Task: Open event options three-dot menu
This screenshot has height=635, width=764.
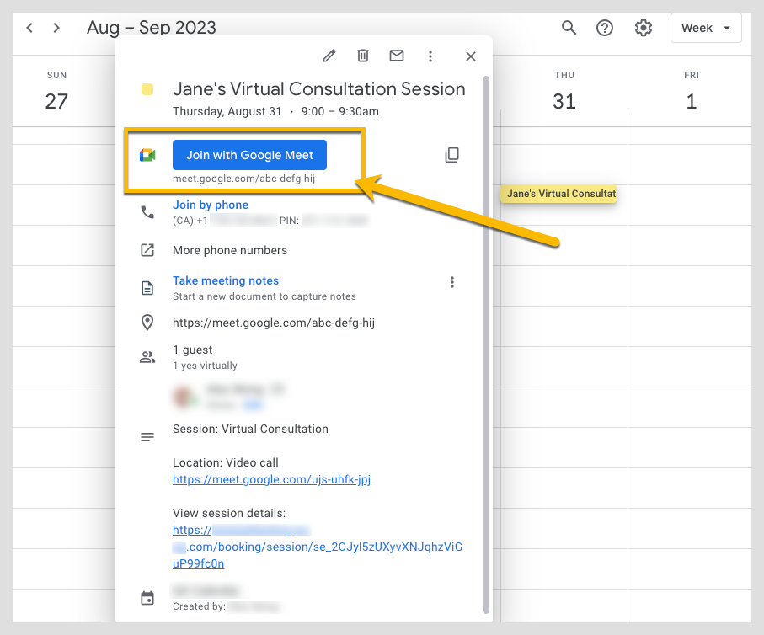Action: [x=430, y=56]
